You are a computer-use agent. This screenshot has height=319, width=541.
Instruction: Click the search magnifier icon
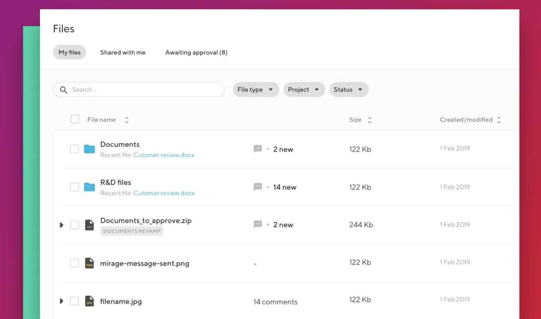[63, 90]
